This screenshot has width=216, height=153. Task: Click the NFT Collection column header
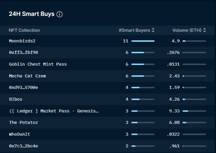(24, 30)
